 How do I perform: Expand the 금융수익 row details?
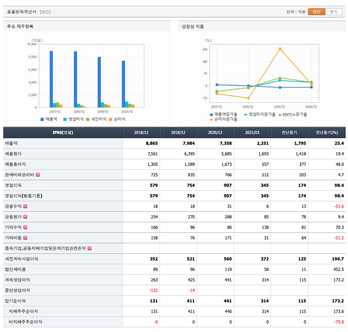tap(25, 206)
